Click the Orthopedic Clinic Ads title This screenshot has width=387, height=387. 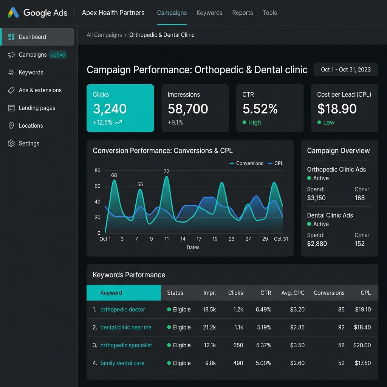[x=336, y=169]
